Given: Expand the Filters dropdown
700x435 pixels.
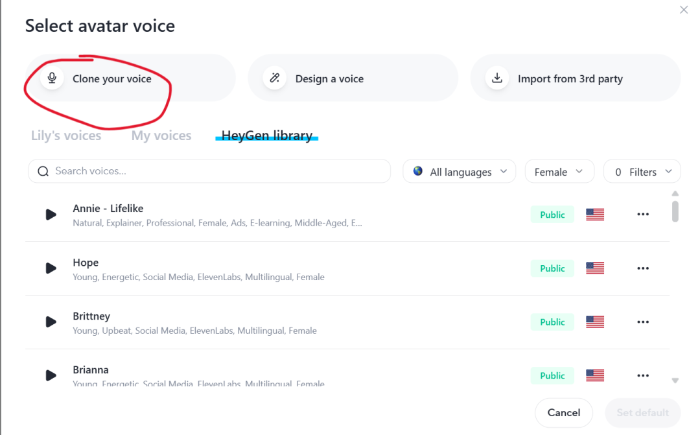Looking at the screenshot, I should tap(642, 172).
